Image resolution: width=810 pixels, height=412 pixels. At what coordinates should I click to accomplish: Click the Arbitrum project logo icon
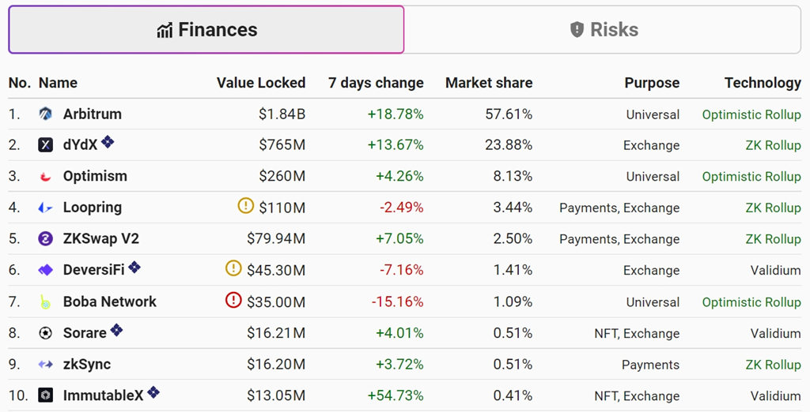pos(45,114)
